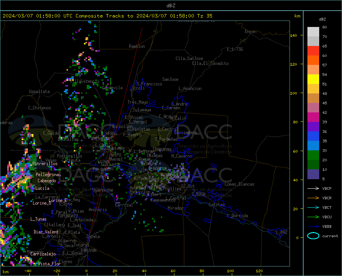
Task: Click the 'S_Francisco' map label
Action: point(149,84)
